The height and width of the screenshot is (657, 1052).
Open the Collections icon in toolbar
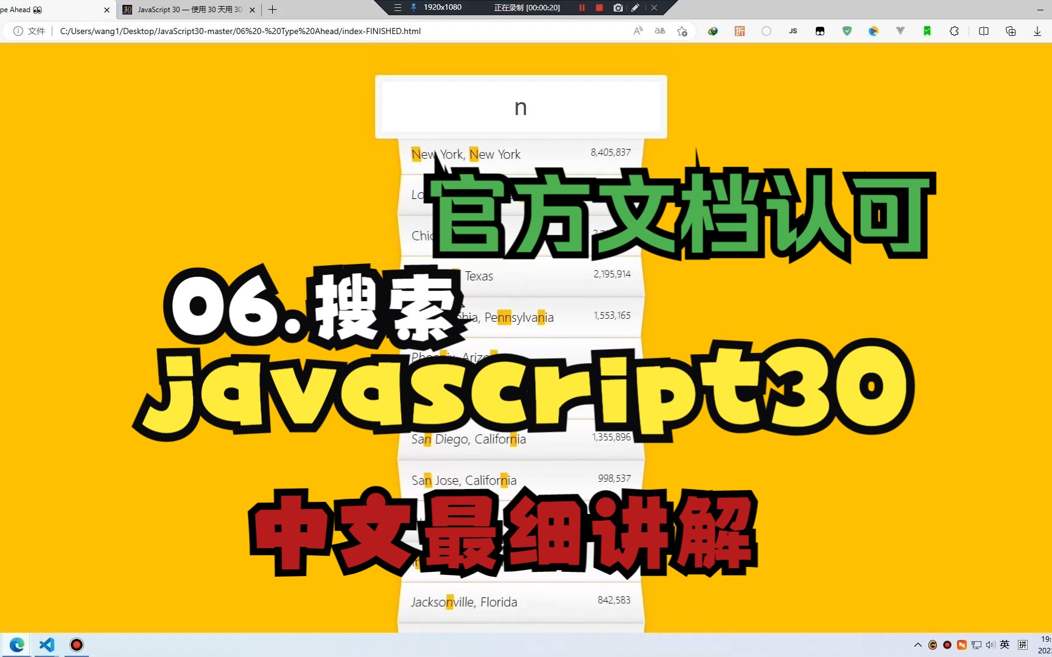tap(1011, 31)
